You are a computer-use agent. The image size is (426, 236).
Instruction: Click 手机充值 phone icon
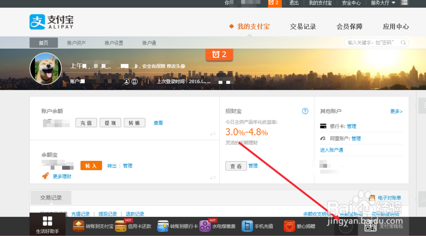[247, 226]
